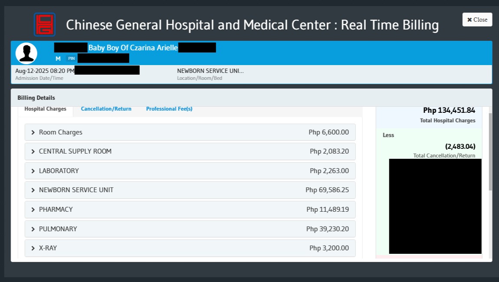Click the Total Hospital Charges amount

[449, 111]
